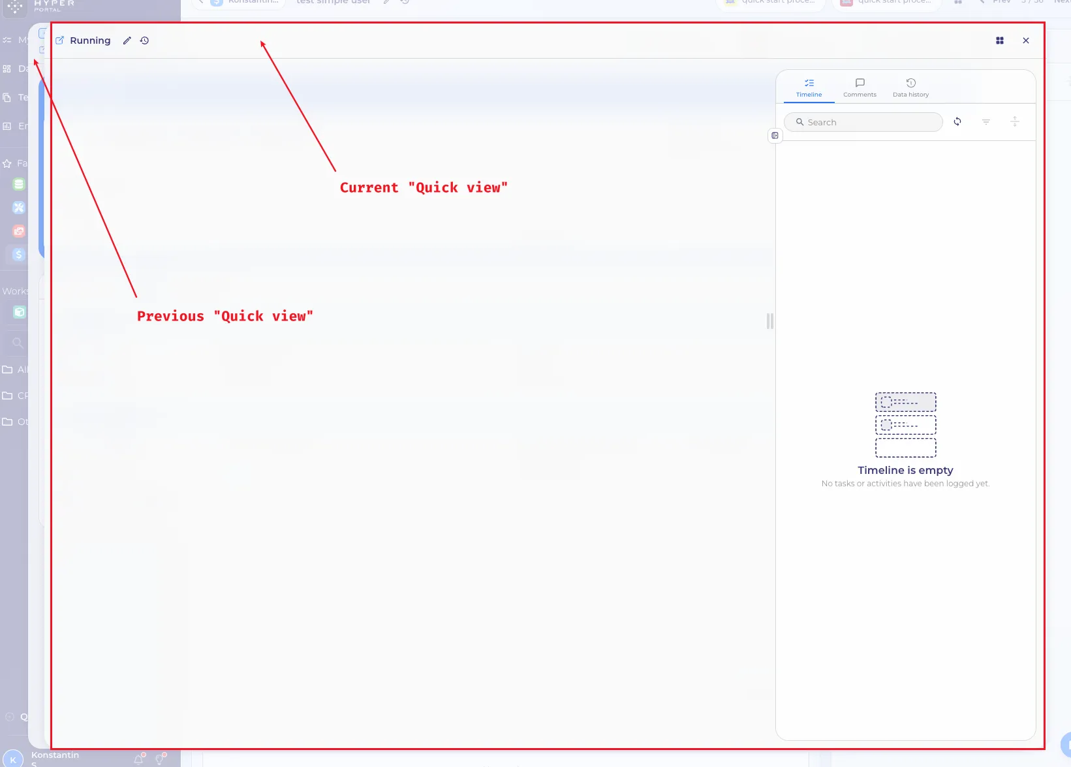The height and width of the screenshot is (767, 1071).
Task: Open the sidebar search magnifier
Action: 18,343
